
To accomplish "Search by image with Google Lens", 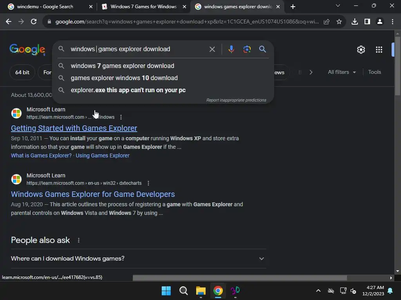I will [247, 49].
